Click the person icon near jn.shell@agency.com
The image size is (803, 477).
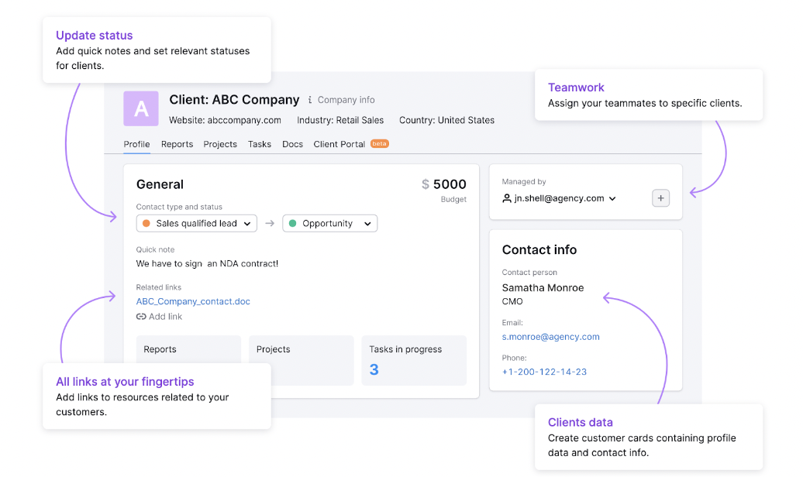pos(507,198)
